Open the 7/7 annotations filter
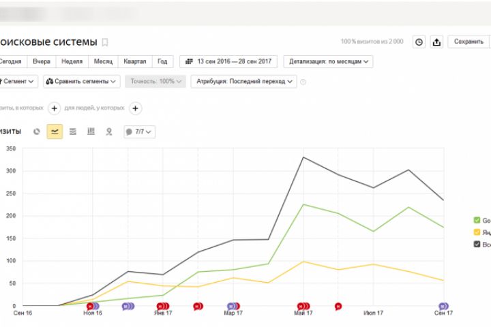 pyautogui.click(x=140, y=131)
